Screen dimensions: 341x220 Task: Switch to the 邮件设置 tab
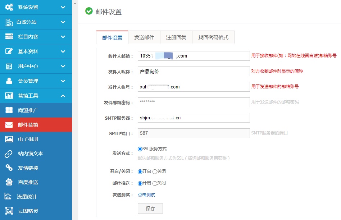point(112,38)
